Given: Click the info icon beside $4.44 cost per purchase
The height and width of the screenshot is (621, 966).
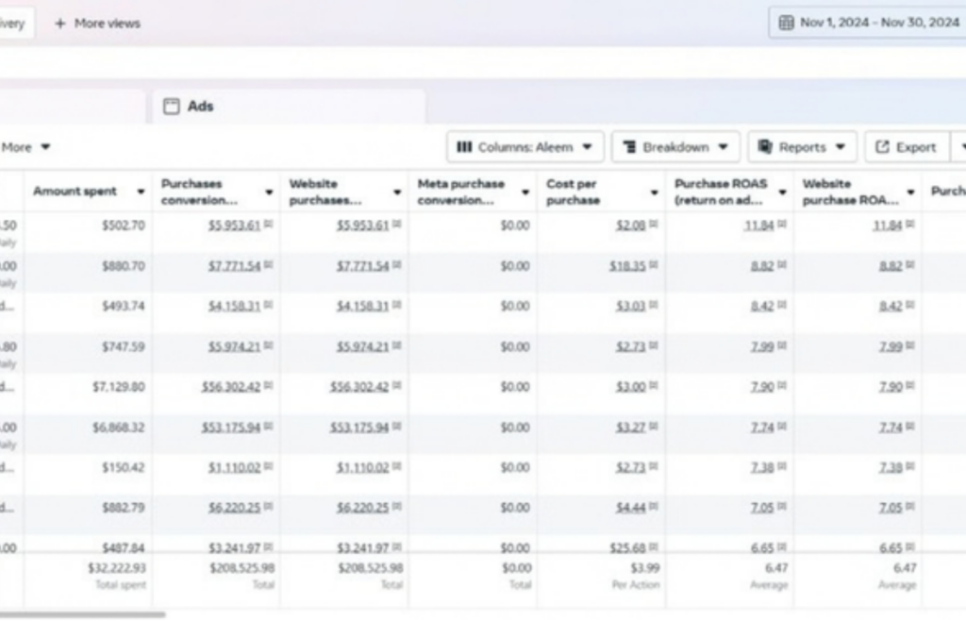Looking at the screenshot, I should pos(654,507).
